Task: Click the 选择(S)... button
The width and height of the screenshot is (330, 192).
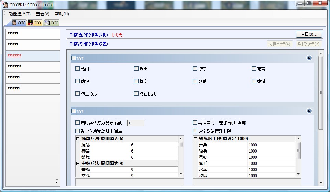Action: (309, 34)
